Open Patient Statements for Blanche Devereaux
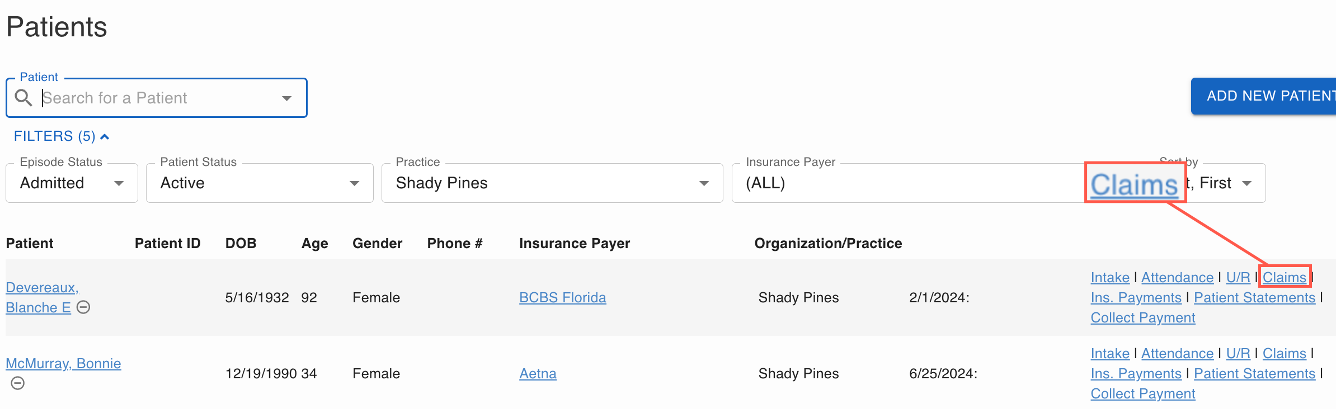 coord(1254,298)
